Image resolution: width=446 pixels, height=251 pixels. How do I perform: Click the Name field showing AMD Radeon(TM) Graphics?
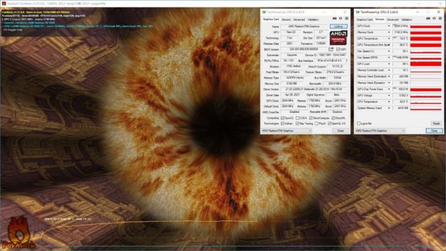tap(304, 26)
